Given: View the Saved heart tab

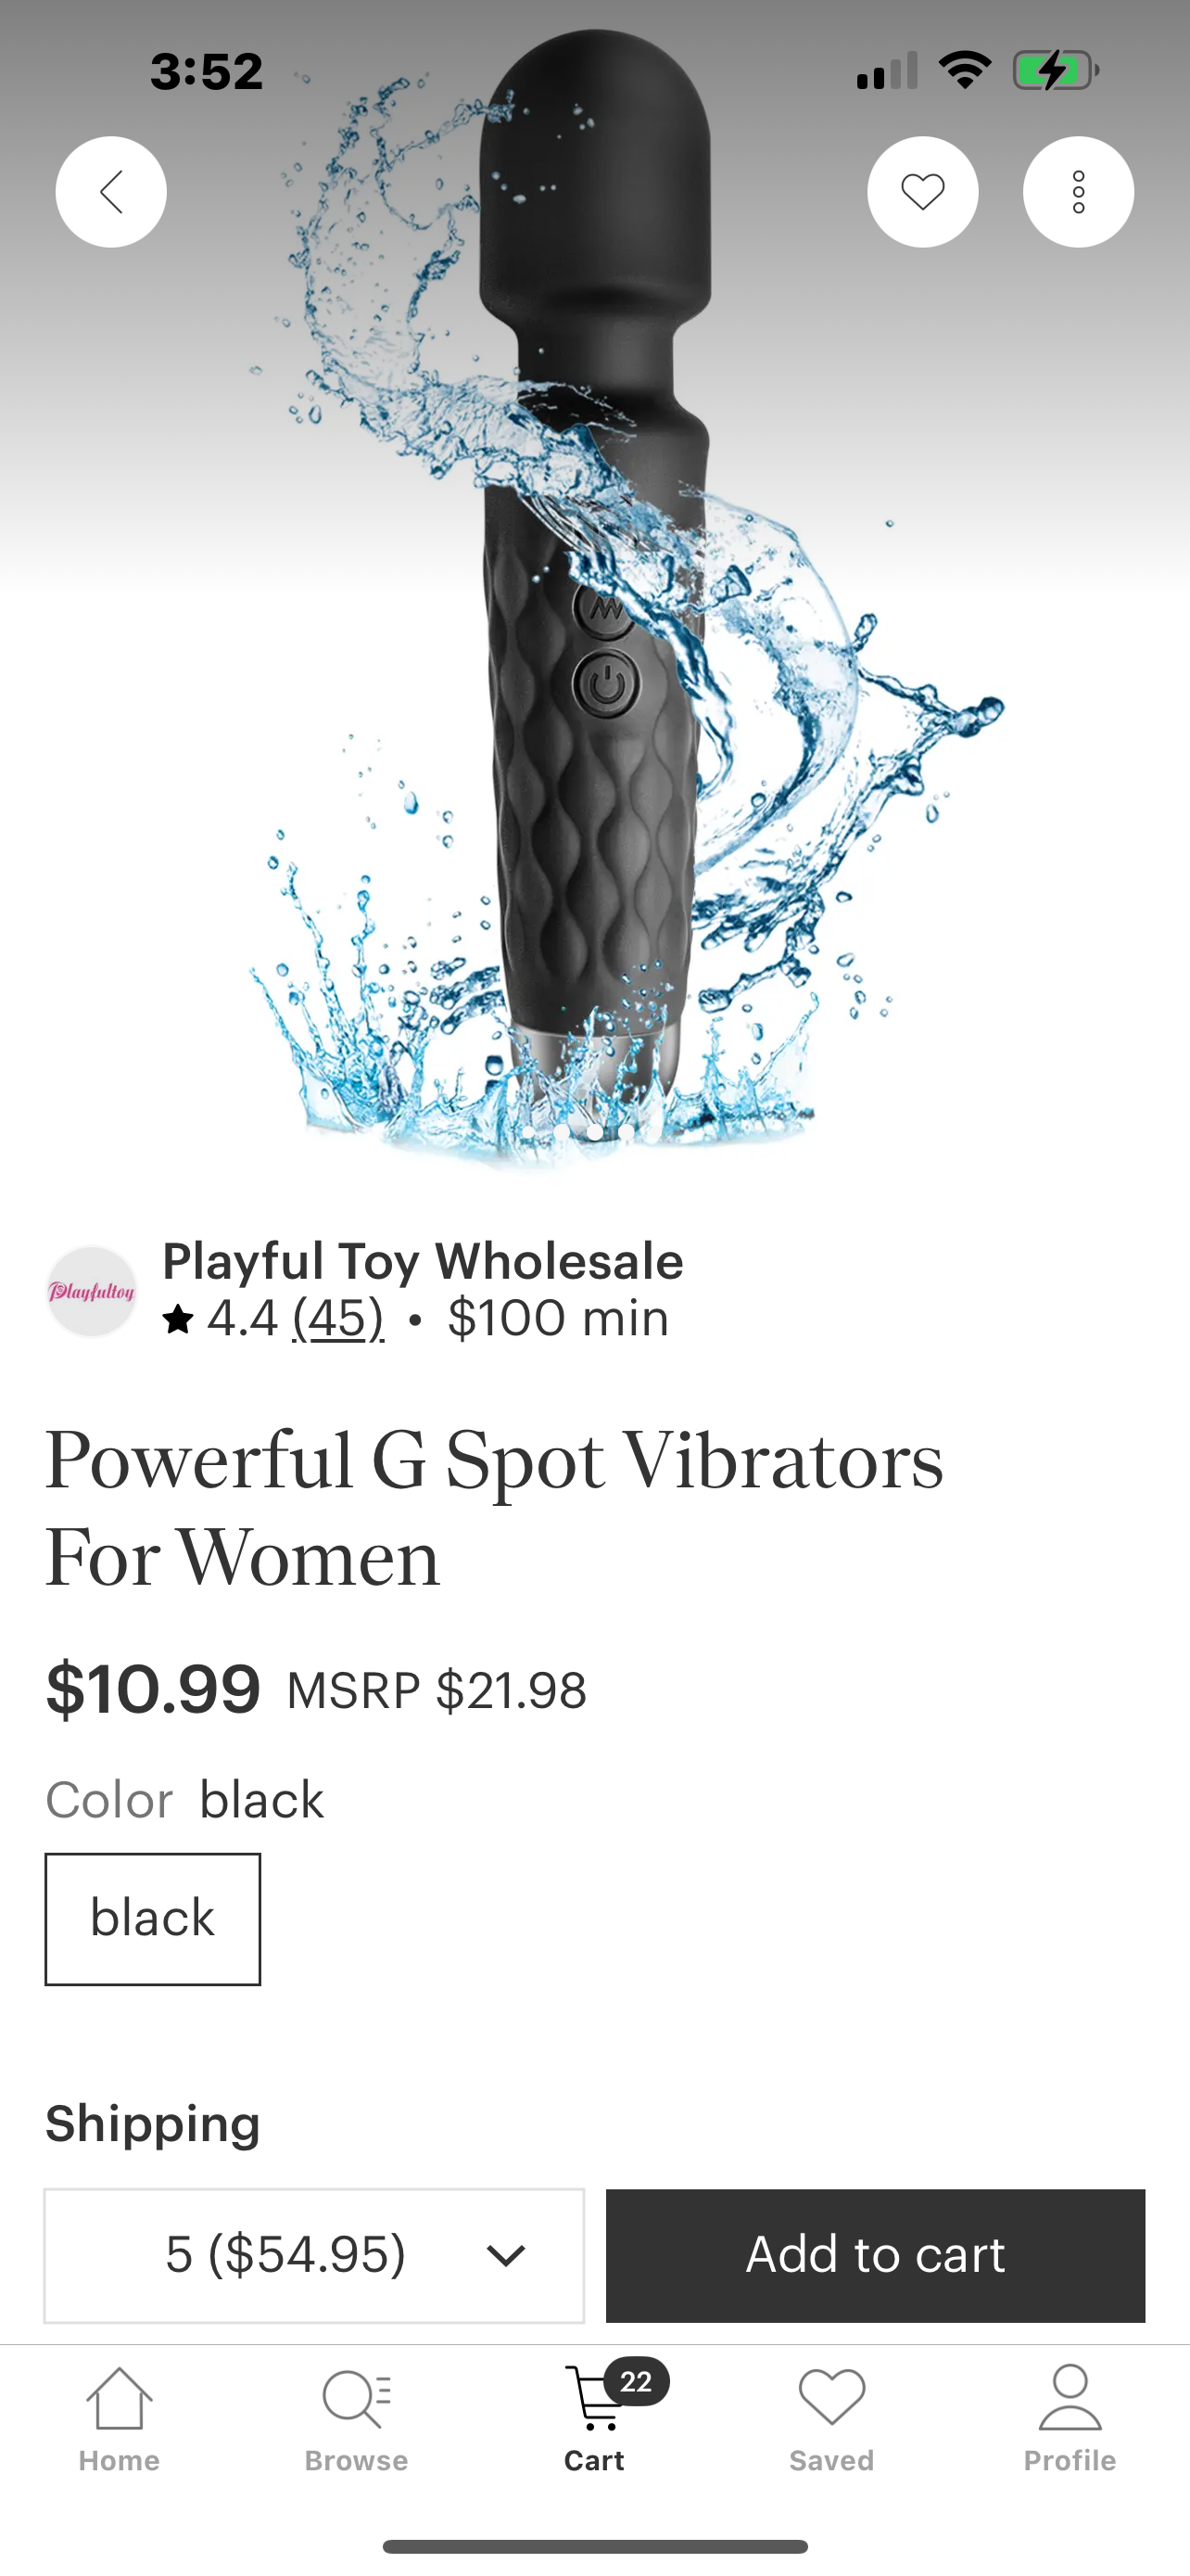Looking at the screenshot, I should [831, 2418].
